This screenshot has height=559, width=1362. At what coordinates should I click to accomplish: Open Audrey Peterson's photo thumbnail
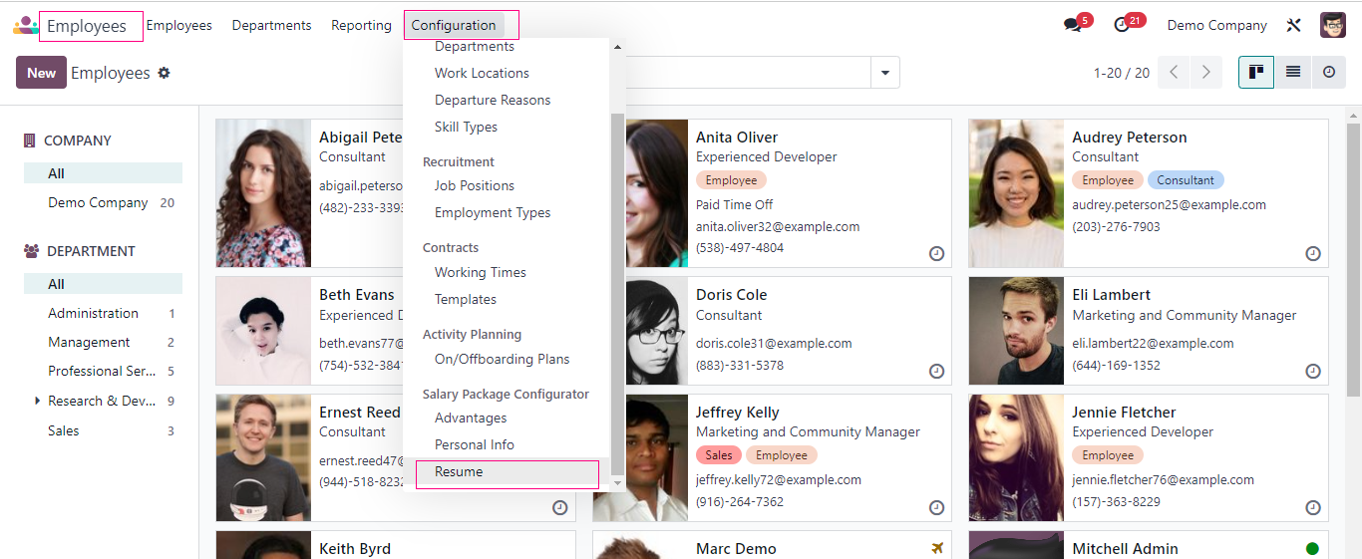(1016, 193)
